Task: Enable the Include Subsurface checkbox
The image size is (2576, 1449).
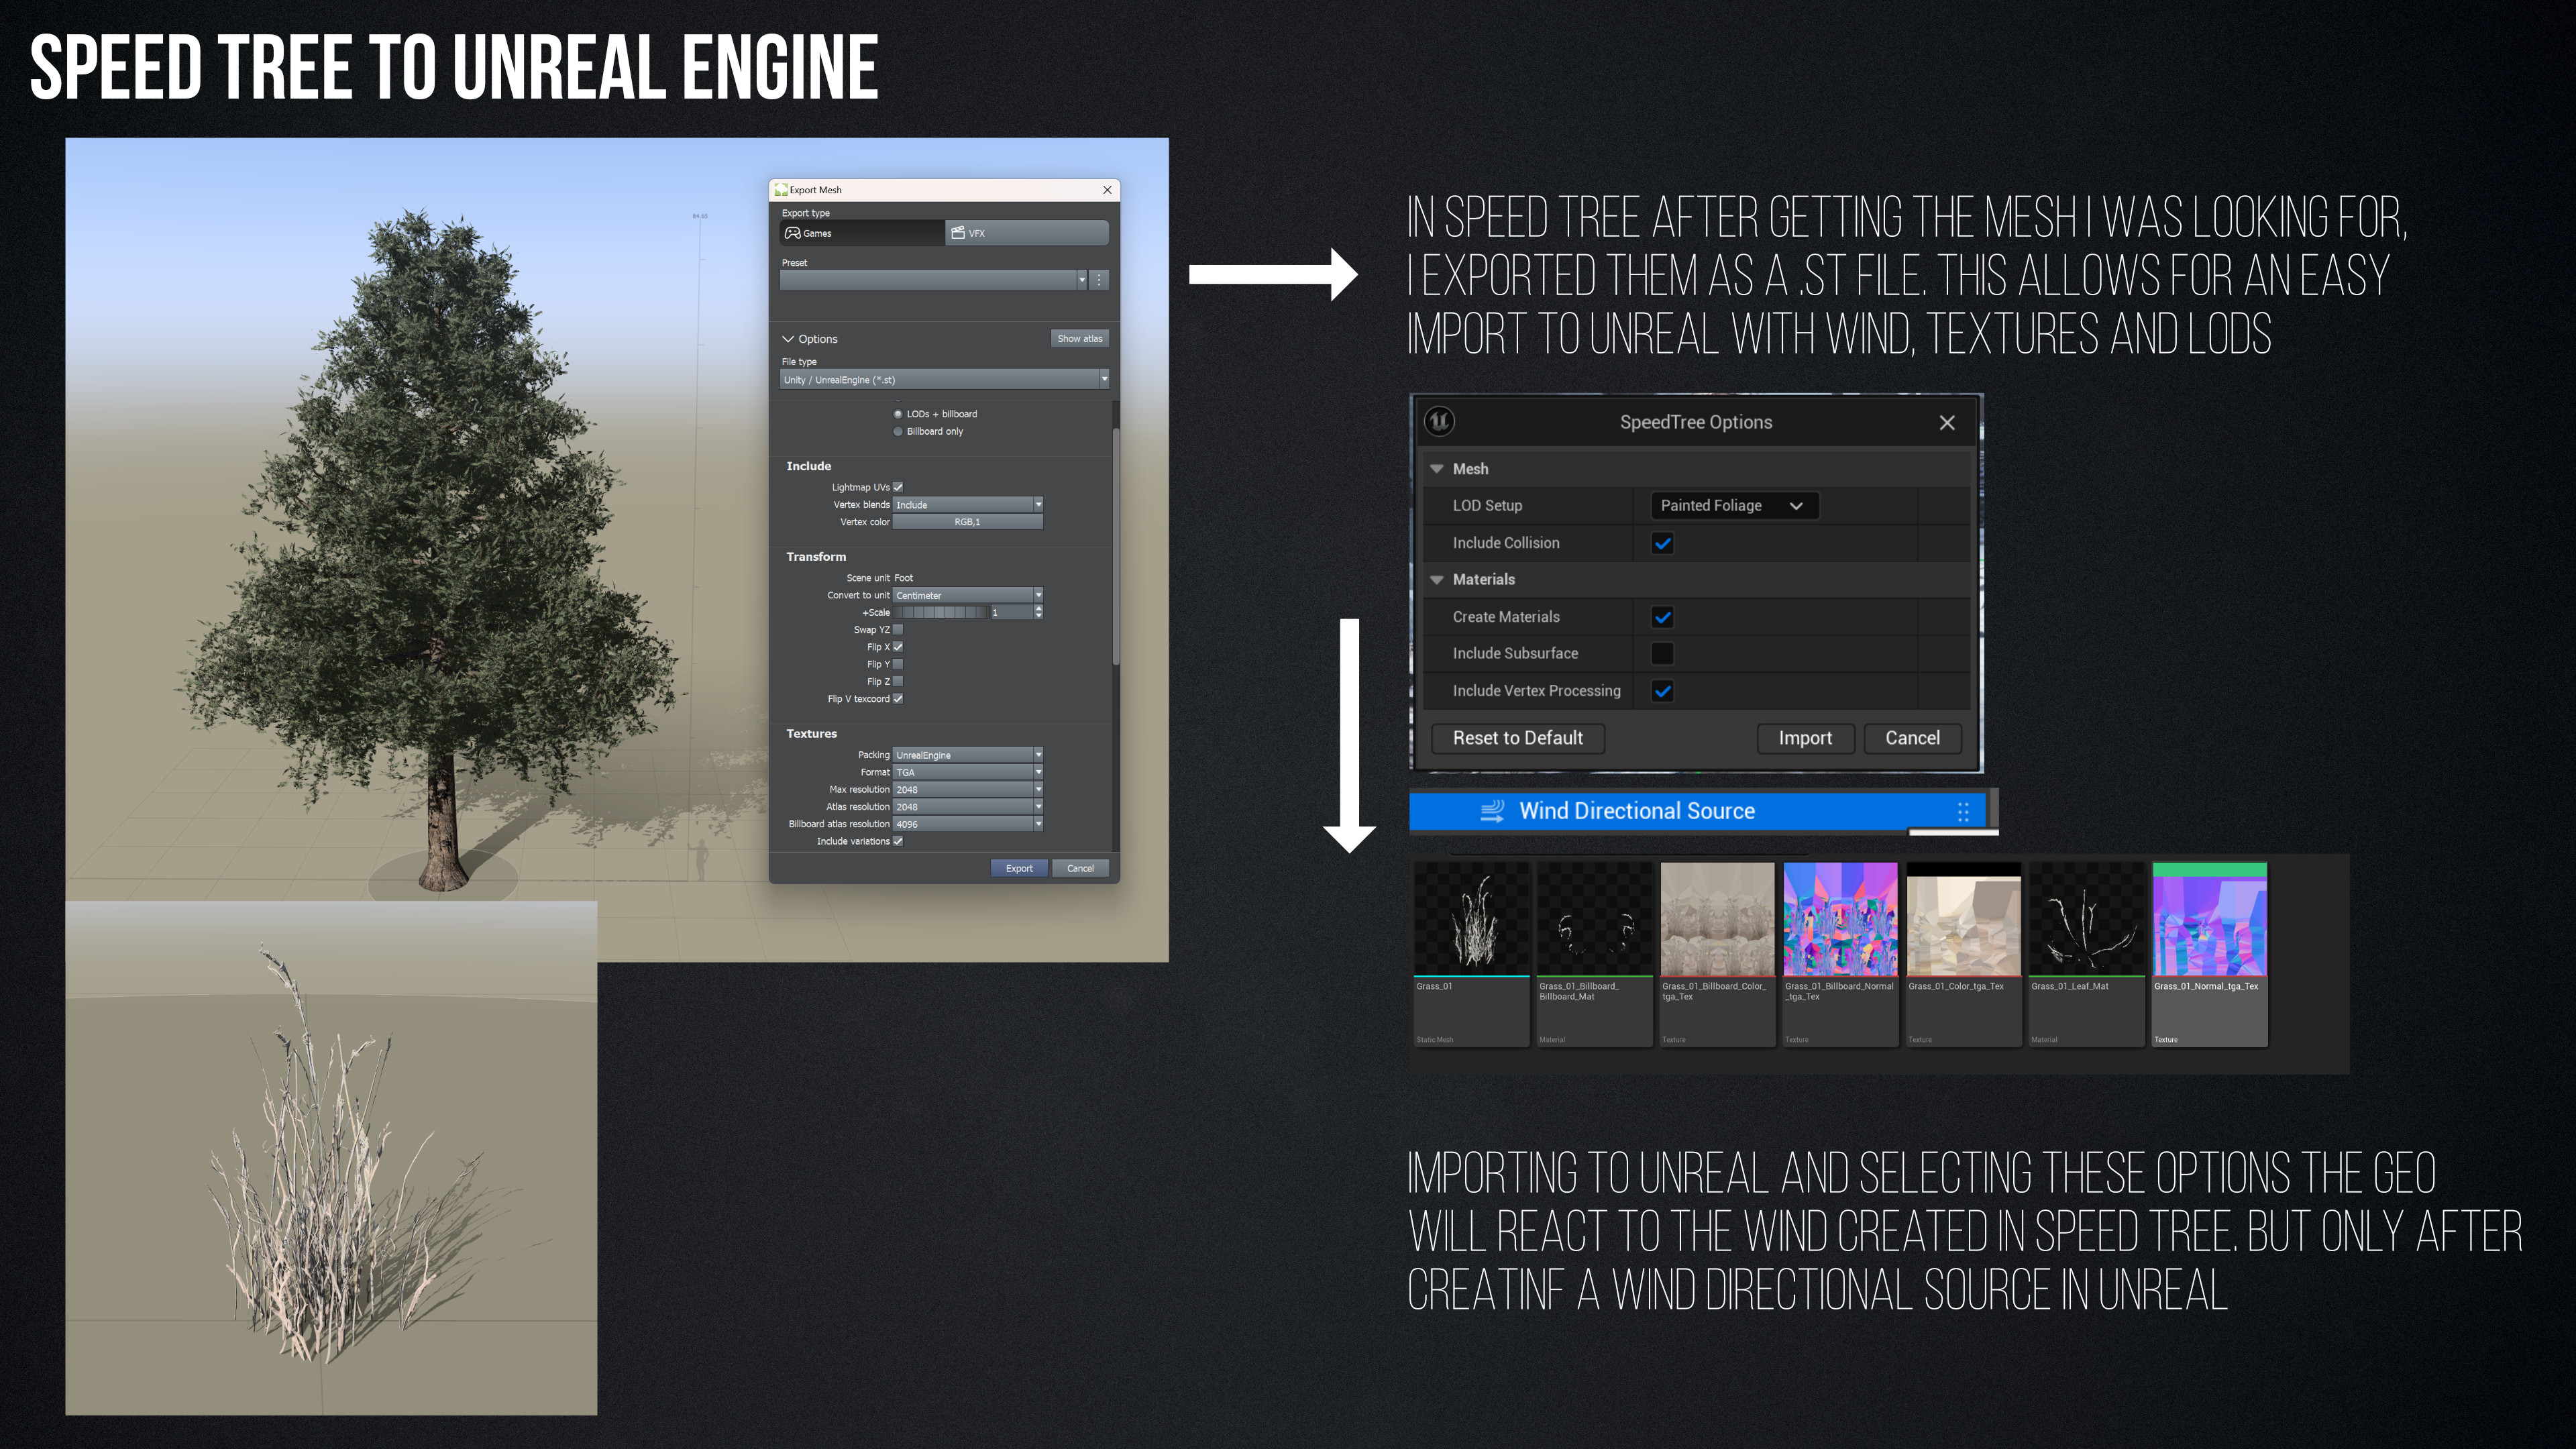Action: 1663,654
